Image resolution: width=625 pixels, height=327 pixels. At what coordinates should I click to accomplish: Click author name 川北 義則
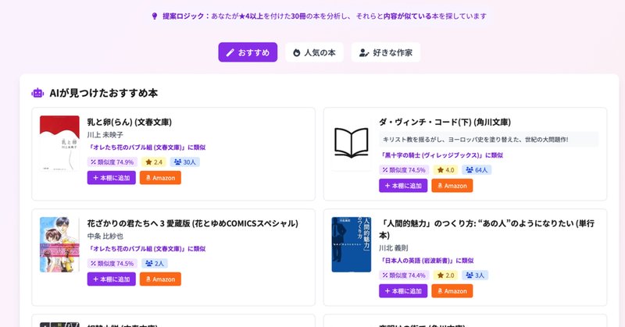(394, 247)
